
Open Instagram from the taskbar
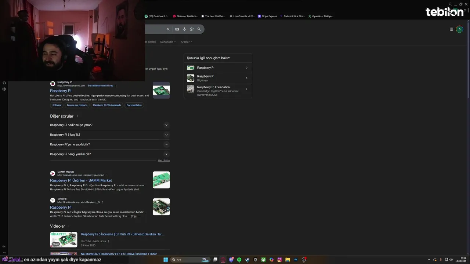tap(279, 260)
